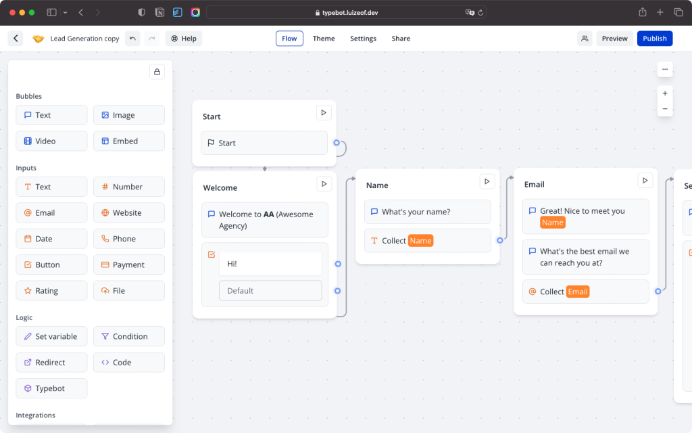Screen dimensions: 692x433
Task: Select the Date input block
Action: coord(51,239)
